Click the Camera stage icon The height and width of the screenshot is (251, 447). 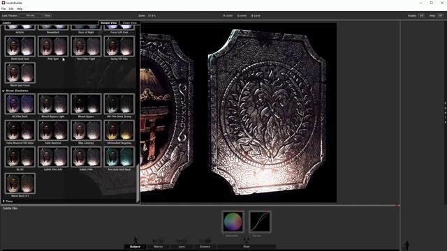coord(205,241)
